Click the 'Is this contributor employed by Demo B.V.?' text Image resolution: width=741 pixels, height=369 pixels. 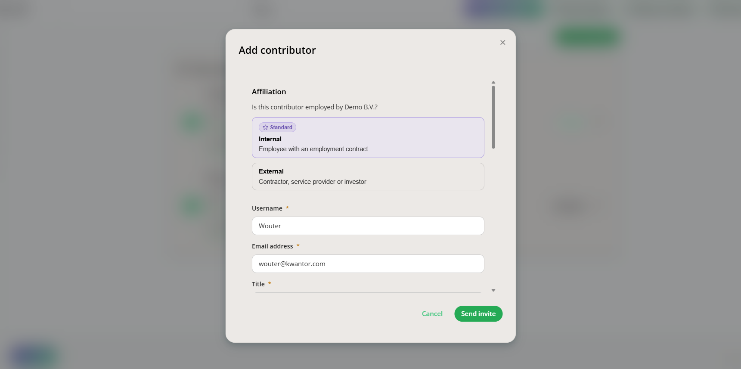pyautogui.click(x=315, y=107)
